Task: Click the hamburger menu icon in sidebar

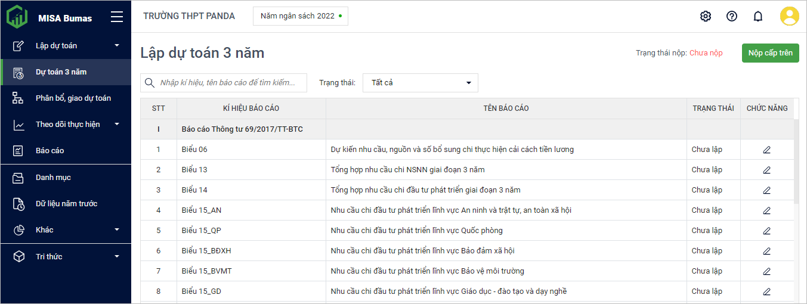Action: coord(117,17)
